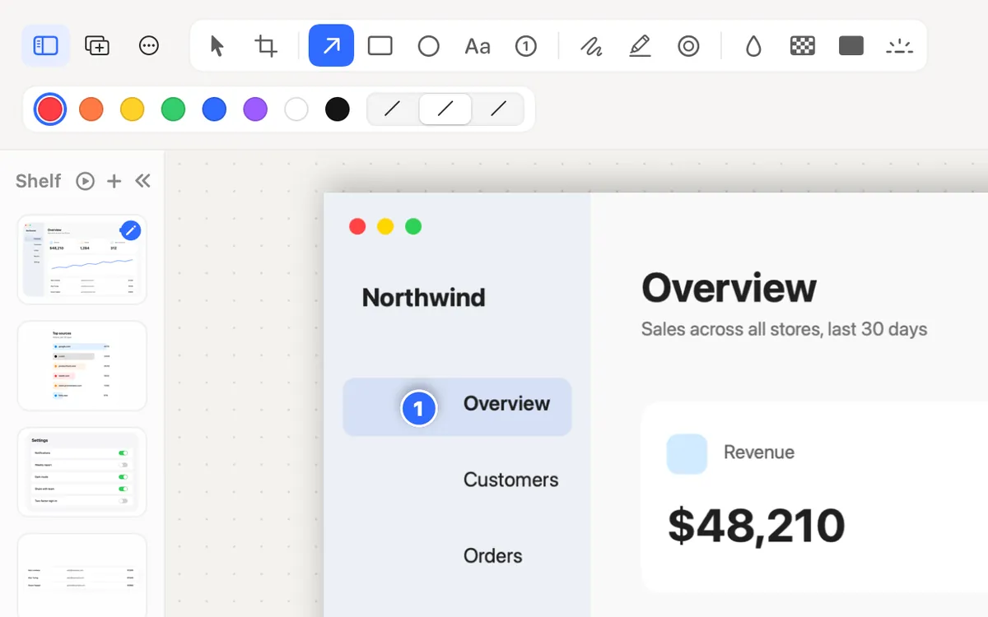The image size is (988, 617).
Task: Toggle the sidebar panel button
Action: [45, 45]
